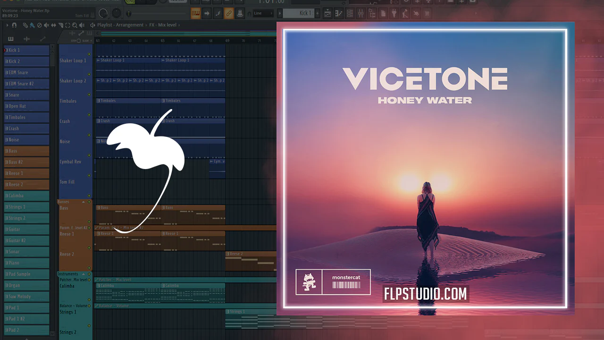Toggle the SONG mode button

tap(130, 2)
